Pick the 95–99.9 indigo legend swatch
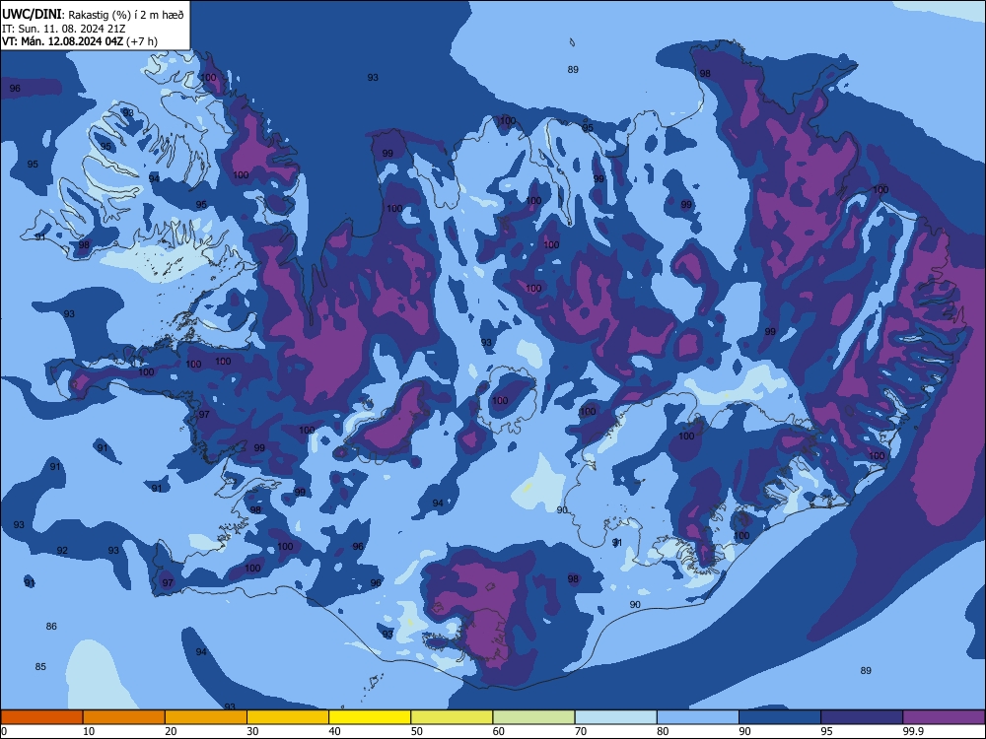This screenshot has width=986, height=739. pos(862,717)
